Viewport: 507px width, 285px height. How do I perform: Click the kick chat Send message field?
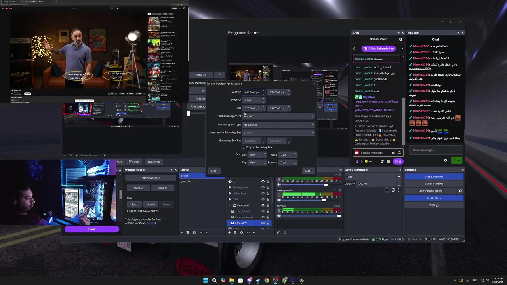[x=436, y=150]
